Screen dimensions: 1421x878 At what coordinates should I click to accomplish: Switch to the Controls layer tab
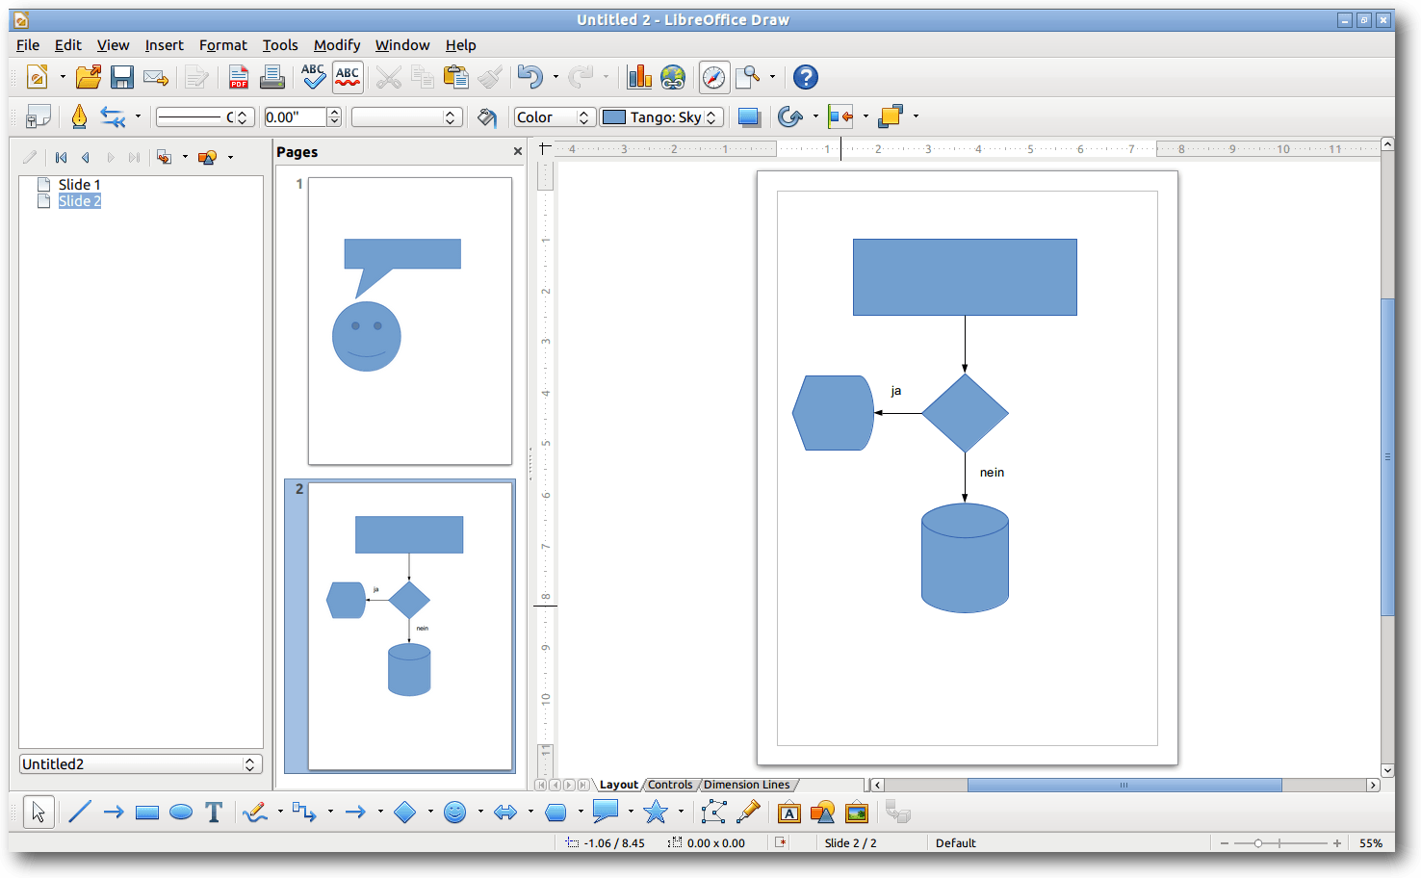670,785
